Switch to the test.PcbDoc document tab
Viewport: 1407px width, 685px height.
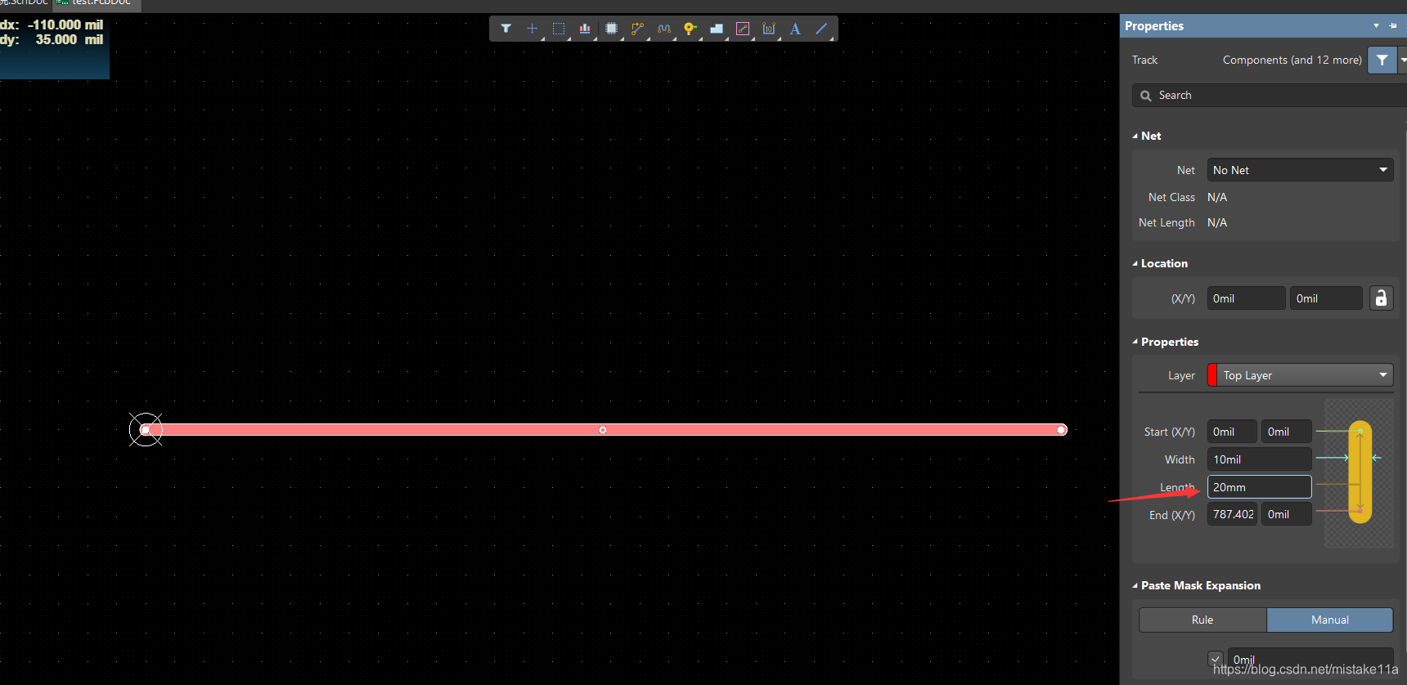point(97,3)
